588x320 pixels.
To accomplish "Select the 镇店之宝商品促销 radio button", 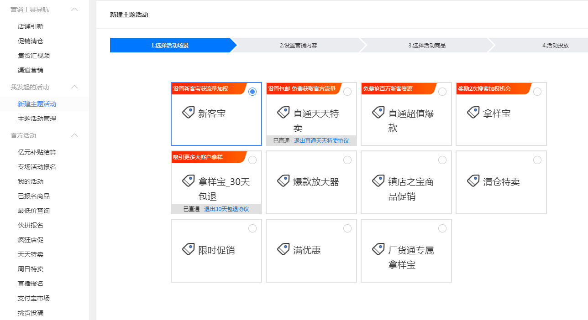I will pyautogui.click(x=442, y=160).
